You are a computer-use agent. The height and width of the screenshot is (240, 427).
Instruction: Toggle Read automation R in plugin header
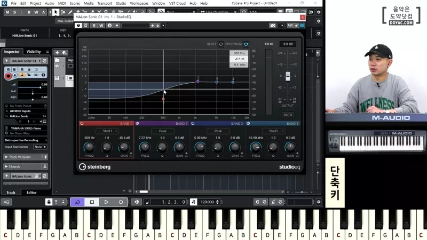point(94,25)
